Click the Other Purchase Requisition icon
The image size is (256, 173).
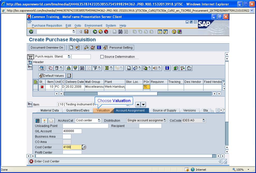coord(78,48)
